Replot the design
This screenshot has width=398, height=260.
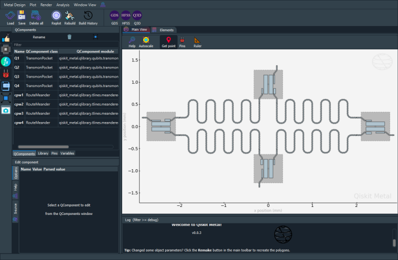tap(56, 18)
